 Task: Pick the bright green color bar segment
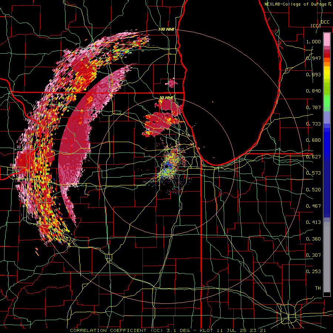coord(327,101)
